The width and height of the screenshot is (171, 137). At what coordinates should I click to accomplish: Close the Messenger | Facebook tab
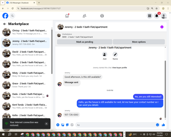[x=34, y=3]
